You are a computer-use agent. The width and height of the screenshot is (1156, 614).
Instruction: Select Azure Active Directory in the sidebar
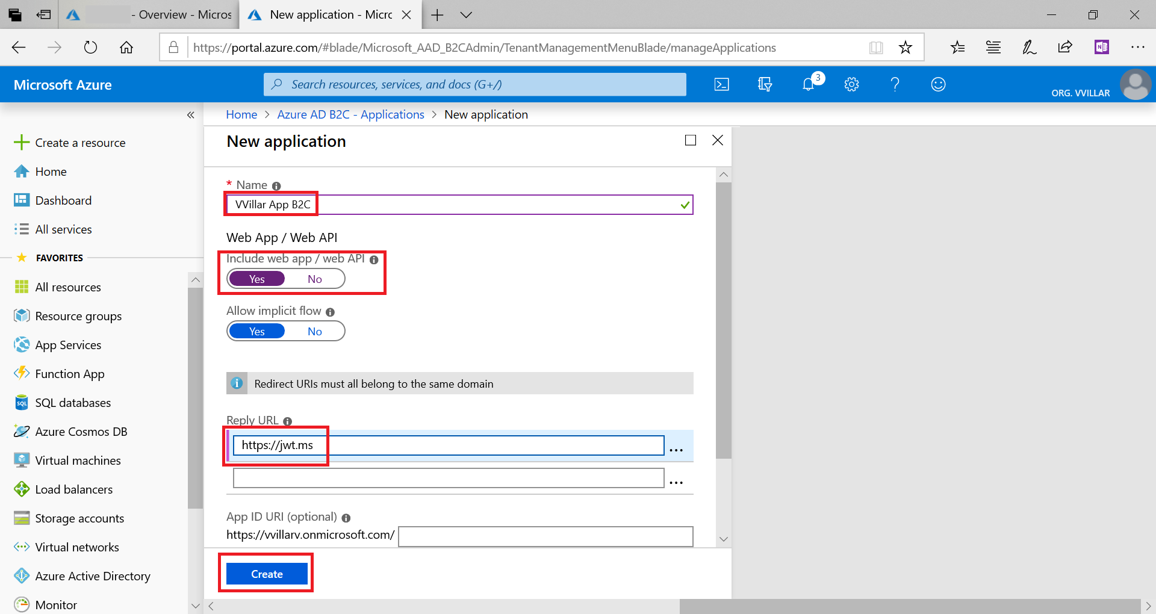pos(92,575)
